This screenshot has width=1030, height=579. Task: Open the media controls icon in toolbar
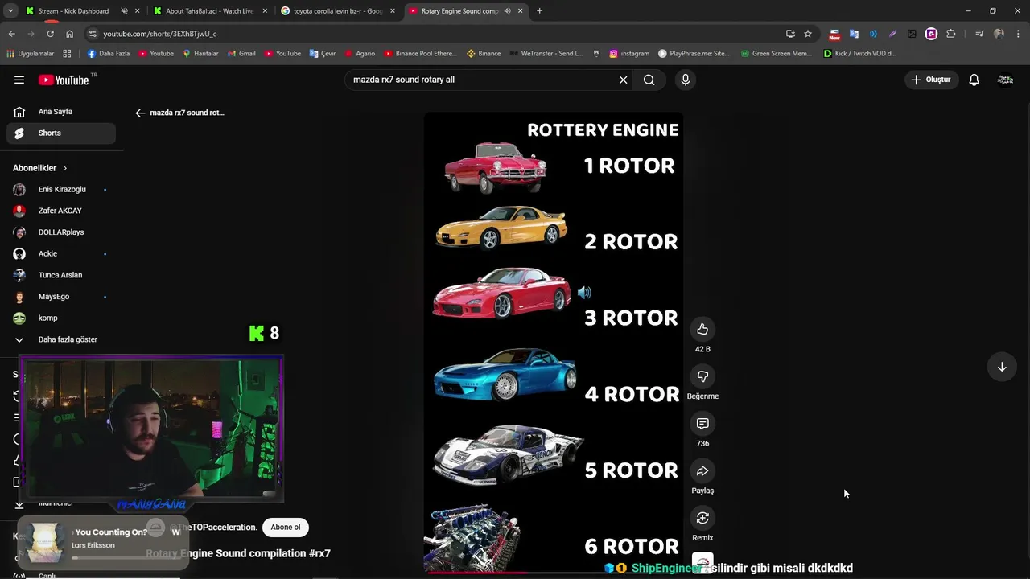[x=979, y=34]
